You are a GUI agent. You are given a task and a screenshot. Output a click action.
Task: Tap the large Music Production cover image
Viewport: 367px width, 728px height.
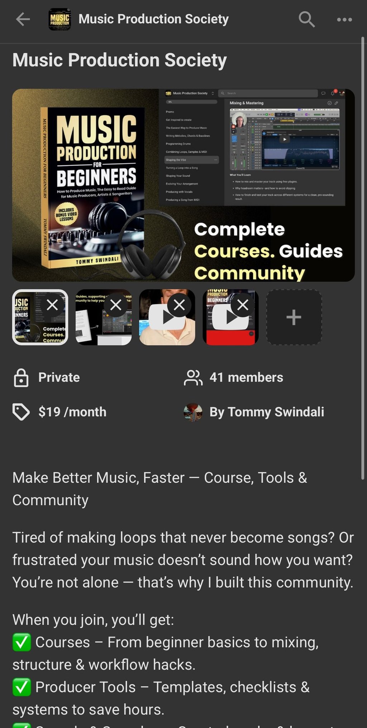tap(183, 185)
